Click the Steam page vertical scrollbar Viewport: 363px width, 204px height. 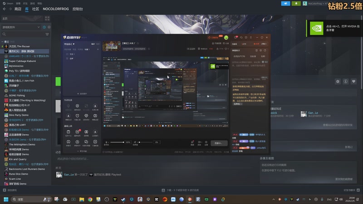[x=361, y=52]
